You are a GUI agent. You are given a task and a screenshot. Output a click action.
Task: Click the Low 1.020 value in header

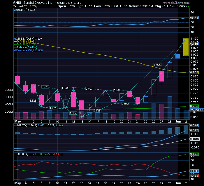pyautogui.click(x=102, y=6)
